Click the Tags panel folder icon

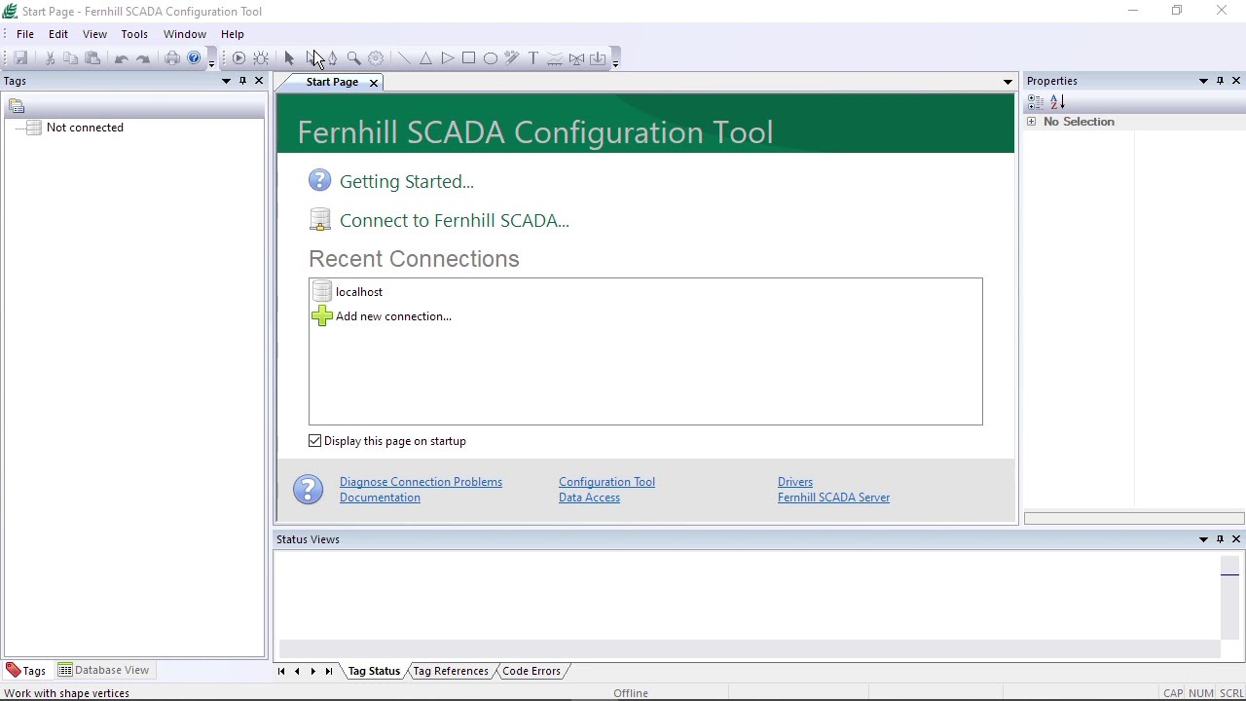[17, 106]
